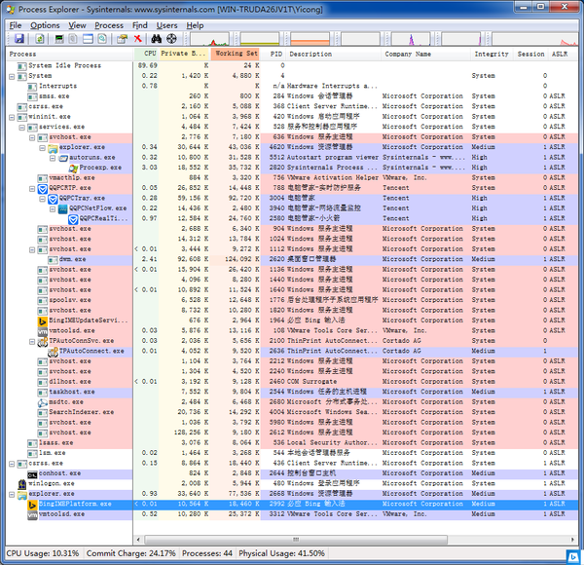Click the BingIMEPlatform.exe Bing icon
Image resolution: width=584 pixels, height=565 pixels.
point(32,505)
